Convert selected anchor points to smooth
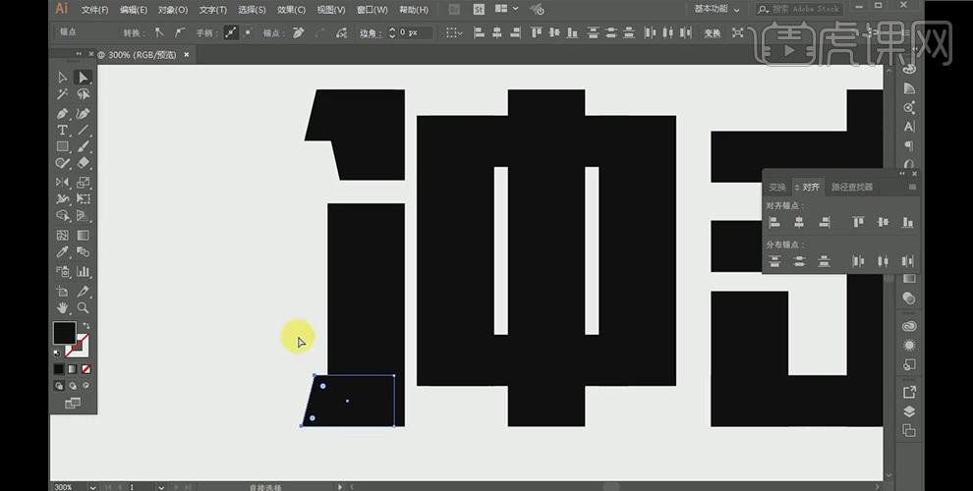973x491 pixels. pos(179,32)
